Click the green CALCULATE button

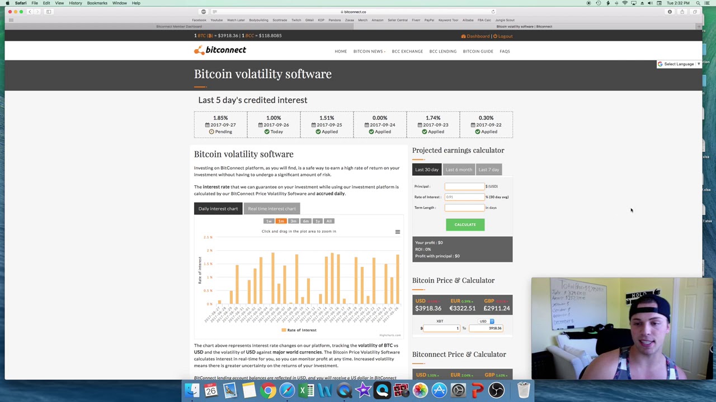tap(465, 224)
